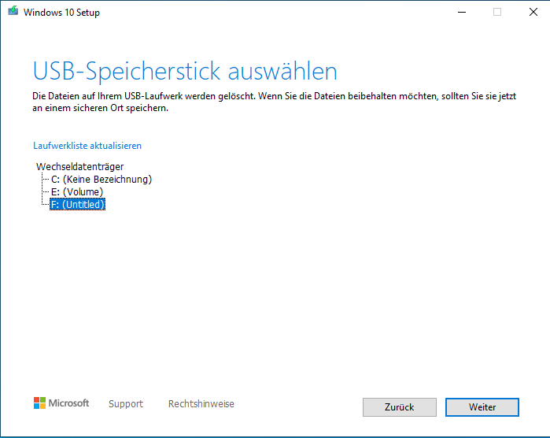Go back with the Zurück button

[x=399, y=407]
